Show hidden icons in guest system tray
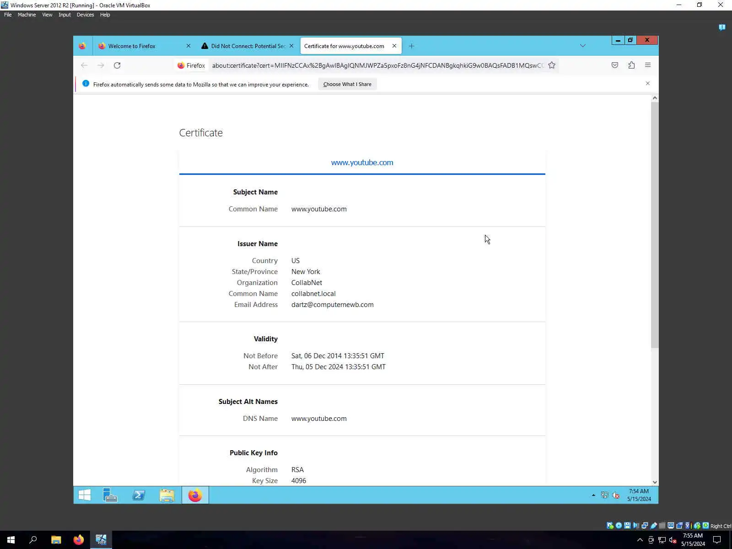Image resolution: width=732 pixels, height=549 pixels. (593, 495)
